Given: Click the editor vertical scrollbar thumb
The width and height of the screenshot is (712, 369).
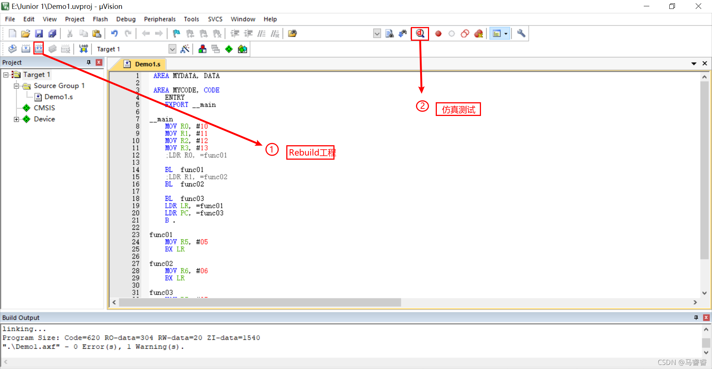Looking at the screenshot, I should (704, 170).
